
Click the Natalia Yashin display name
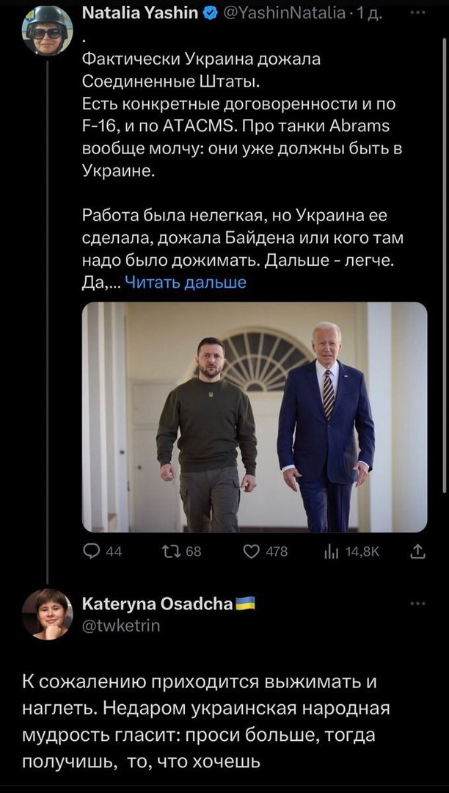click(x=139, y=12)
